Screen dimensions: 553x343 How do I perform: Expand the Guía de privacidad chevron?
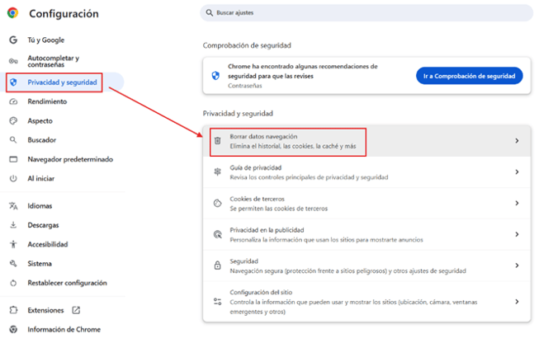(x=517, y=171)
